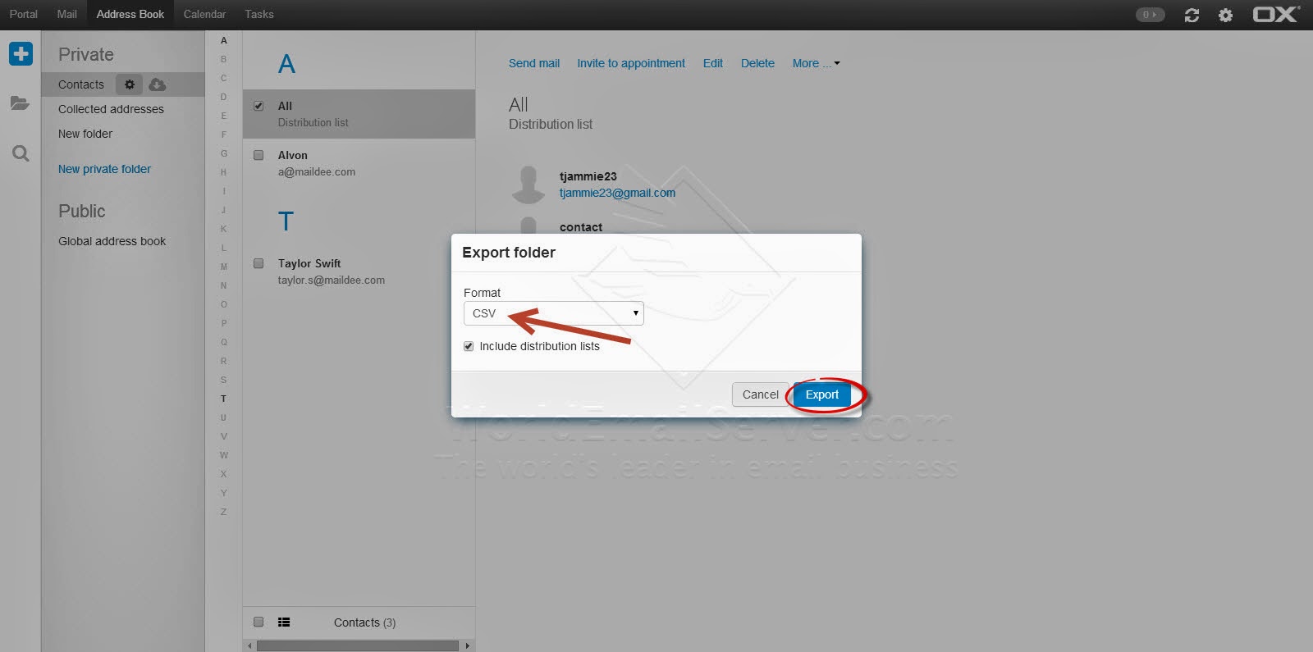Click the Delete link
This screenshot has height=652, width=1313.
tap(757, 63)
